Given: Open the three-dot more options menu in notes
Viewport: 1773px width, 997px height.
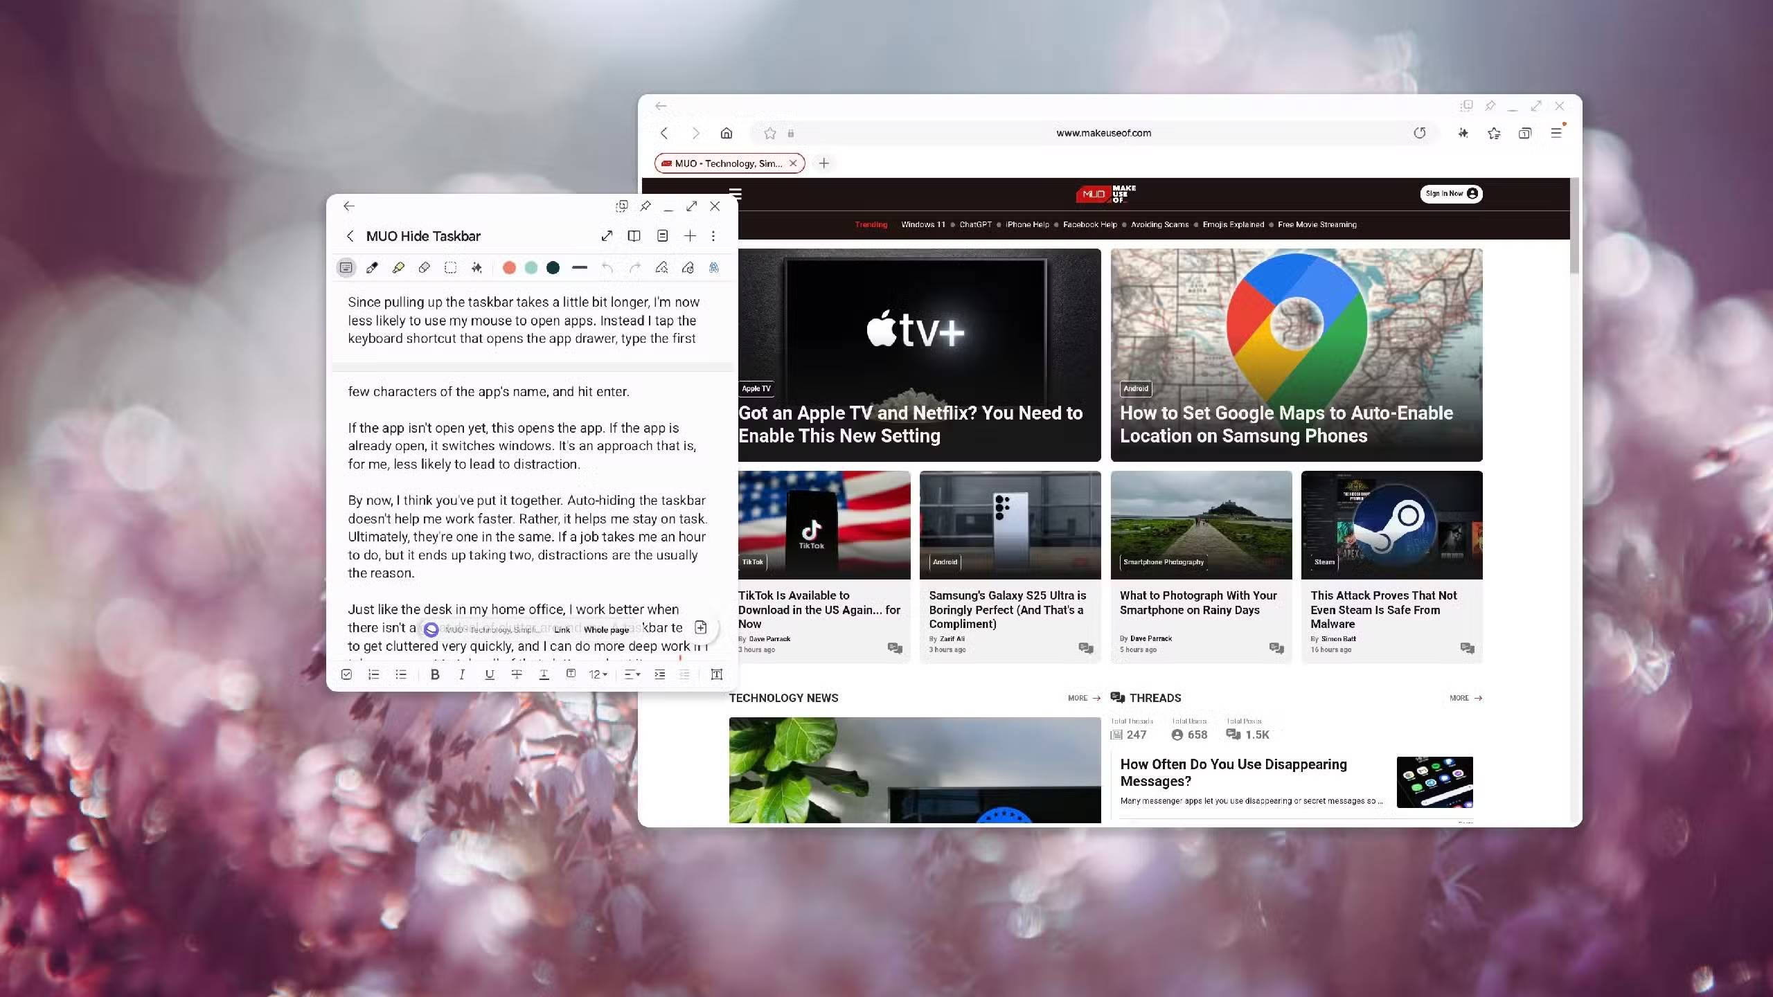Looking at the screenshot, I should (x=713, y=236).
